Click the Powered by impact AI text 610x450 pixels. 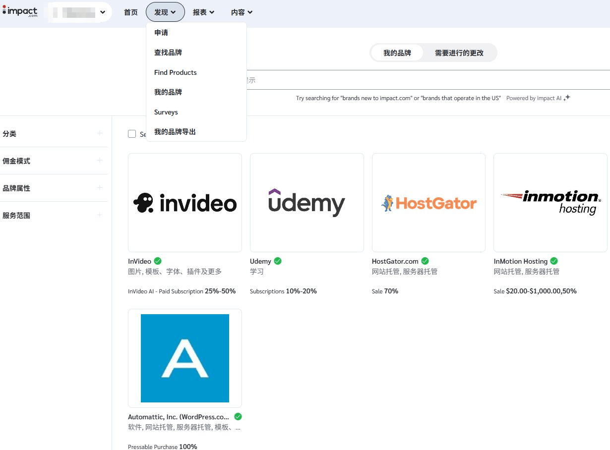click(534, 98)
